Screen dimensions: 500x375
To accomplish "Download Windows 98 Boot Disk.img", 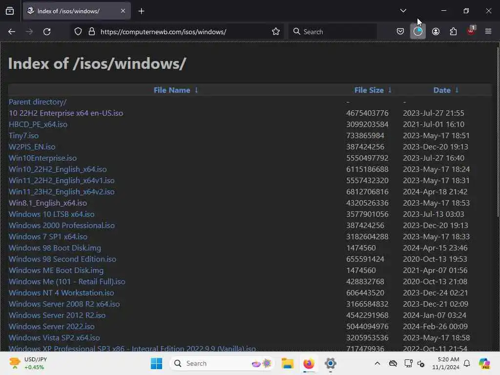I will (55, 248).
